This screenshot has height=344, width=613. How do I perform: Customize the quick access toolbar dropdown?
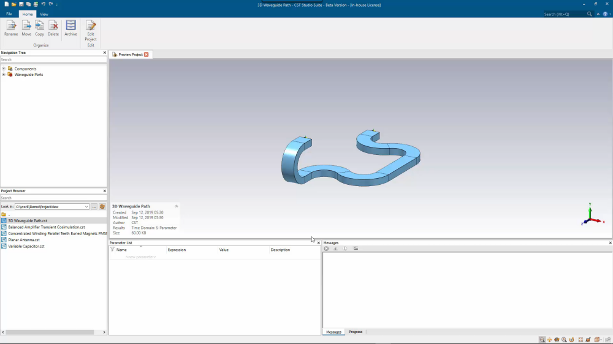[57, 5]
